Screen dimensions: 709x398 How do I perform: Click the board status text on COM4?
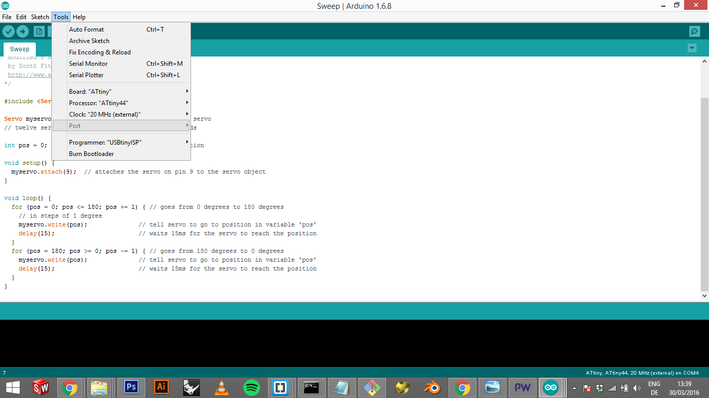(x=642, y=373)
